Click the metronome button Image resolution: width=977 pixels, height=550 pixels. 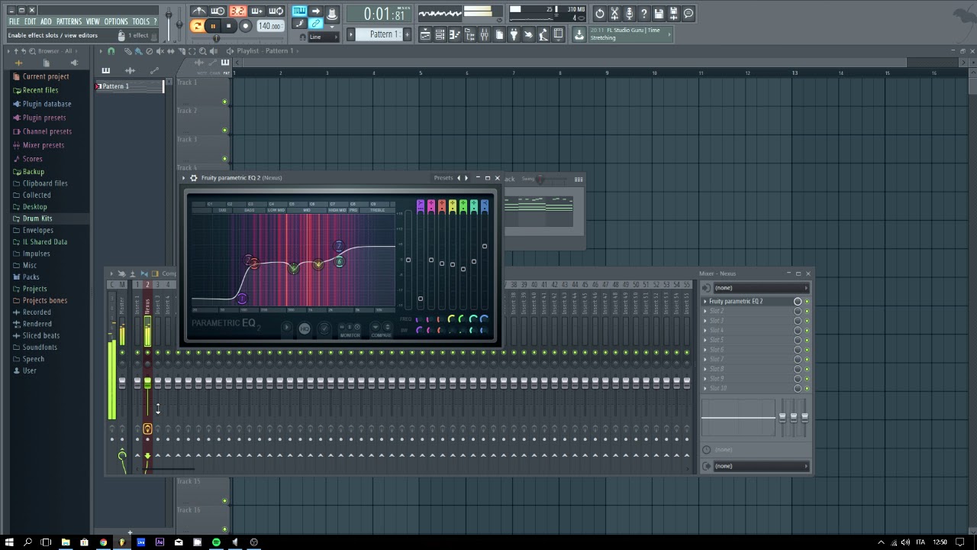tap(198, 11)
